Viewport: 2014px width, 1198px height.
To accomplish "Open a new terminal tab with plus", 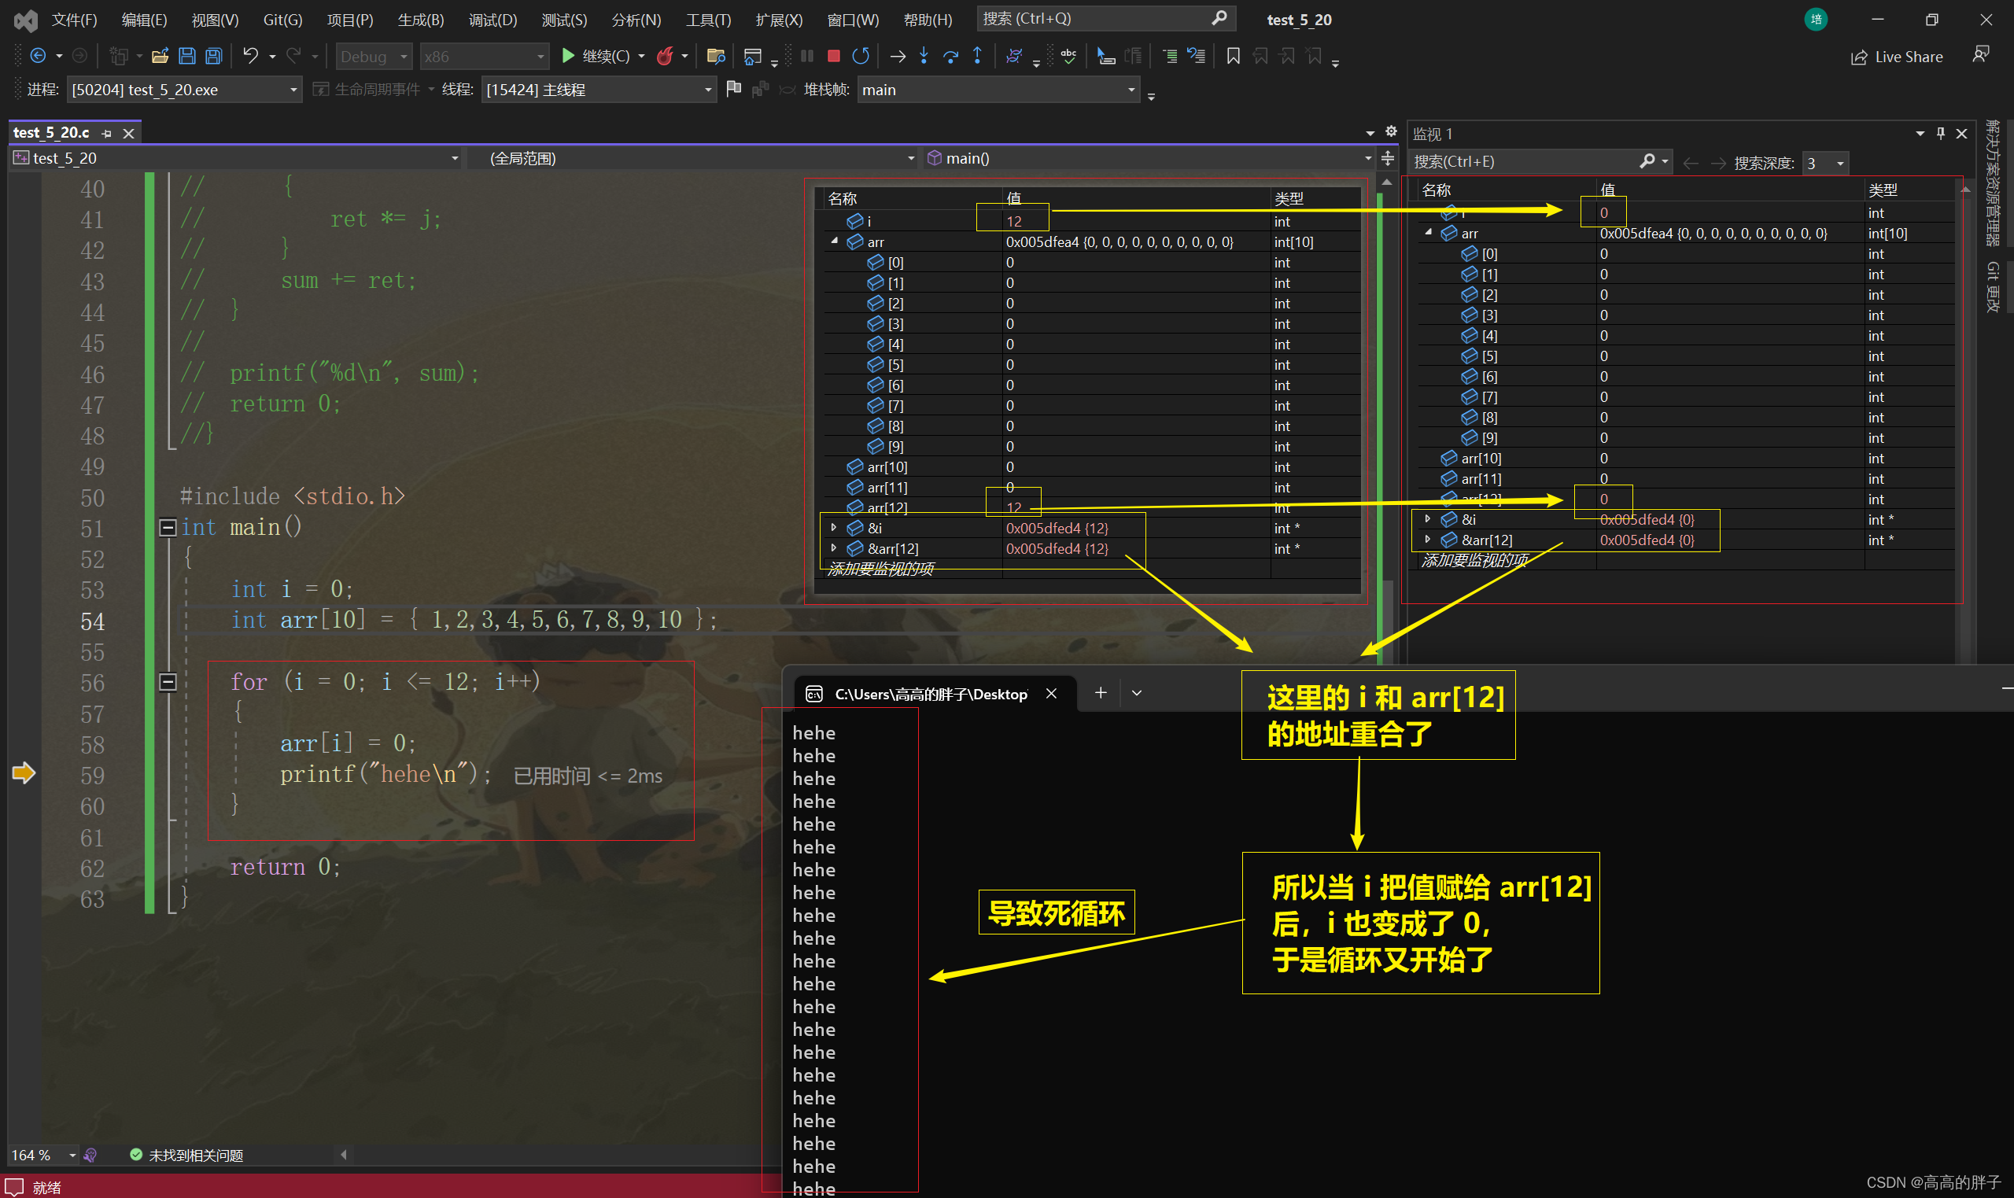I will [1101, 693].
